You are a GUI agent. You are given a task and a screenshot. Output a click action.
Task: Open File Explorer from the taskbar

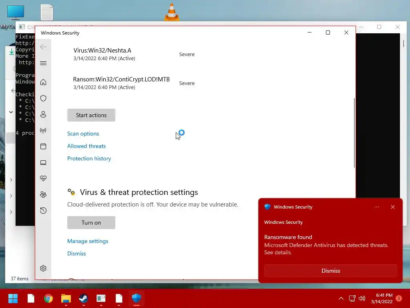click(66, 298)
